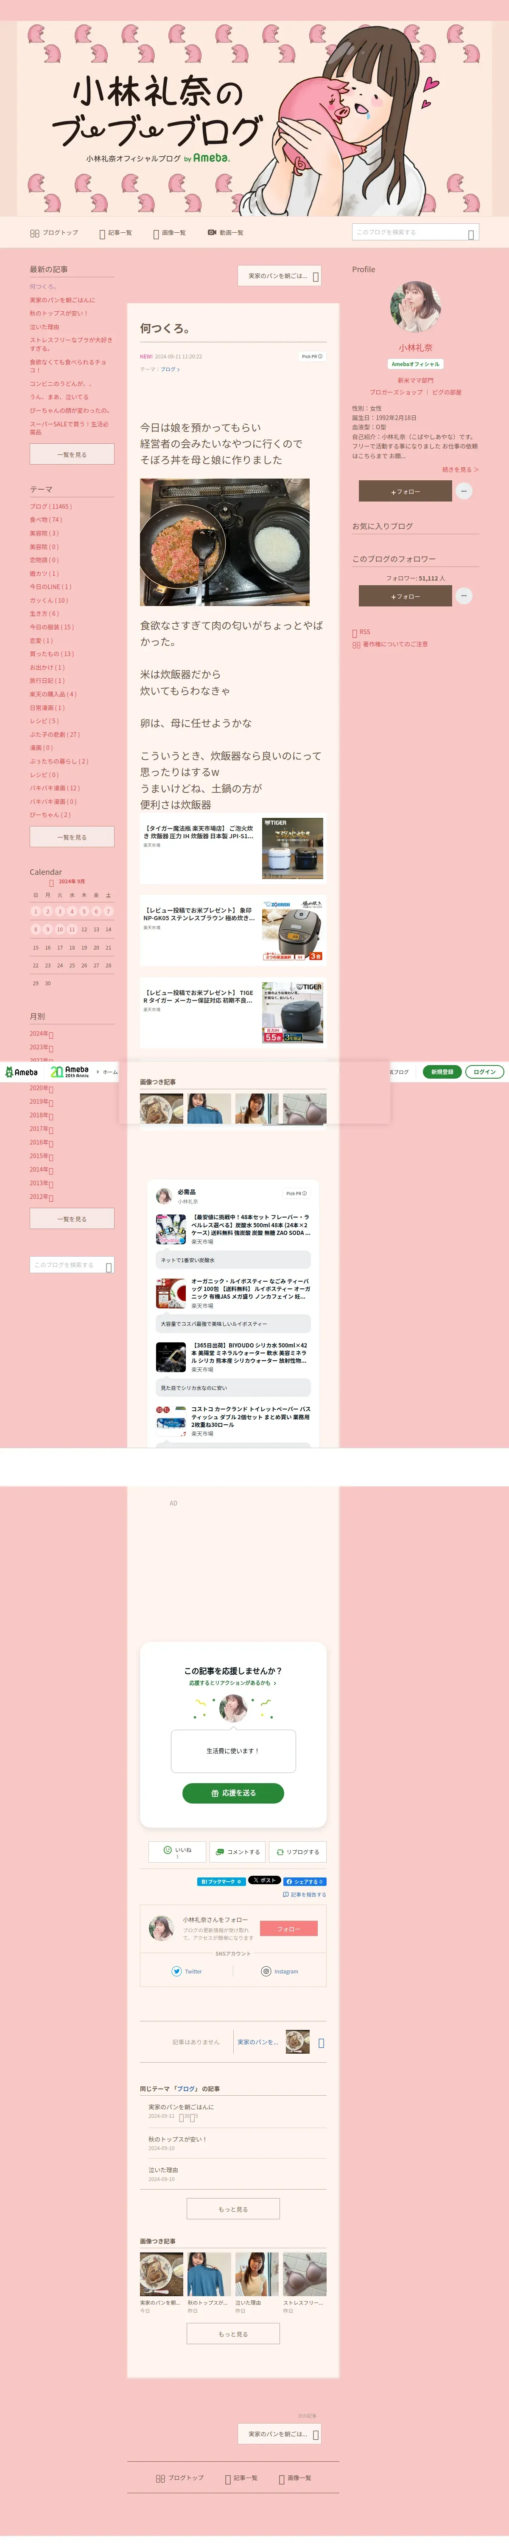Image resolution: width=509 pixels, height=2548 pixels.
Task: Open the 画像一覧 tab in top navigation
Action: click(170, 232)
